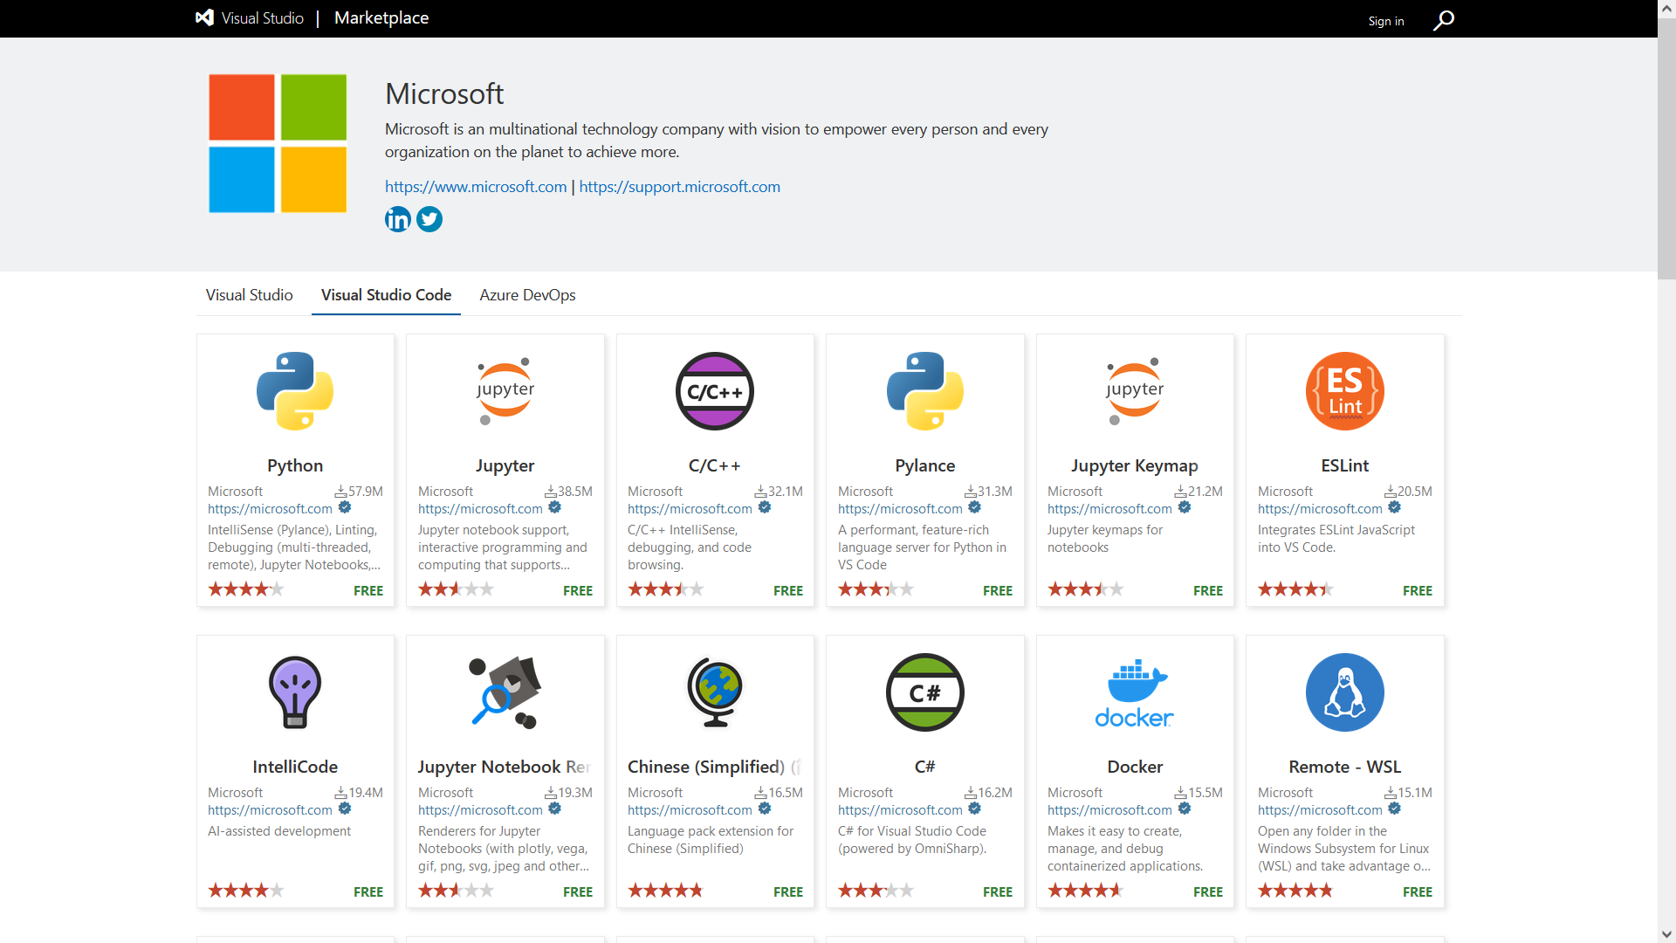Open the Pylance extension title

point(924,465)
